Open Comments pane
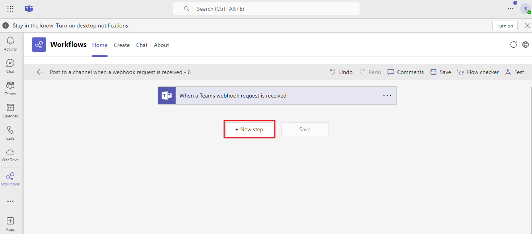This screenshot has width=532, height=234. click(x=406, y=72)
